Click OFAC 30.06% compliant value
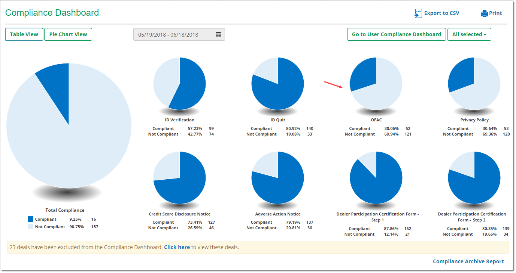The height and width of the screenshot is (273, 516). pos(391,128)
